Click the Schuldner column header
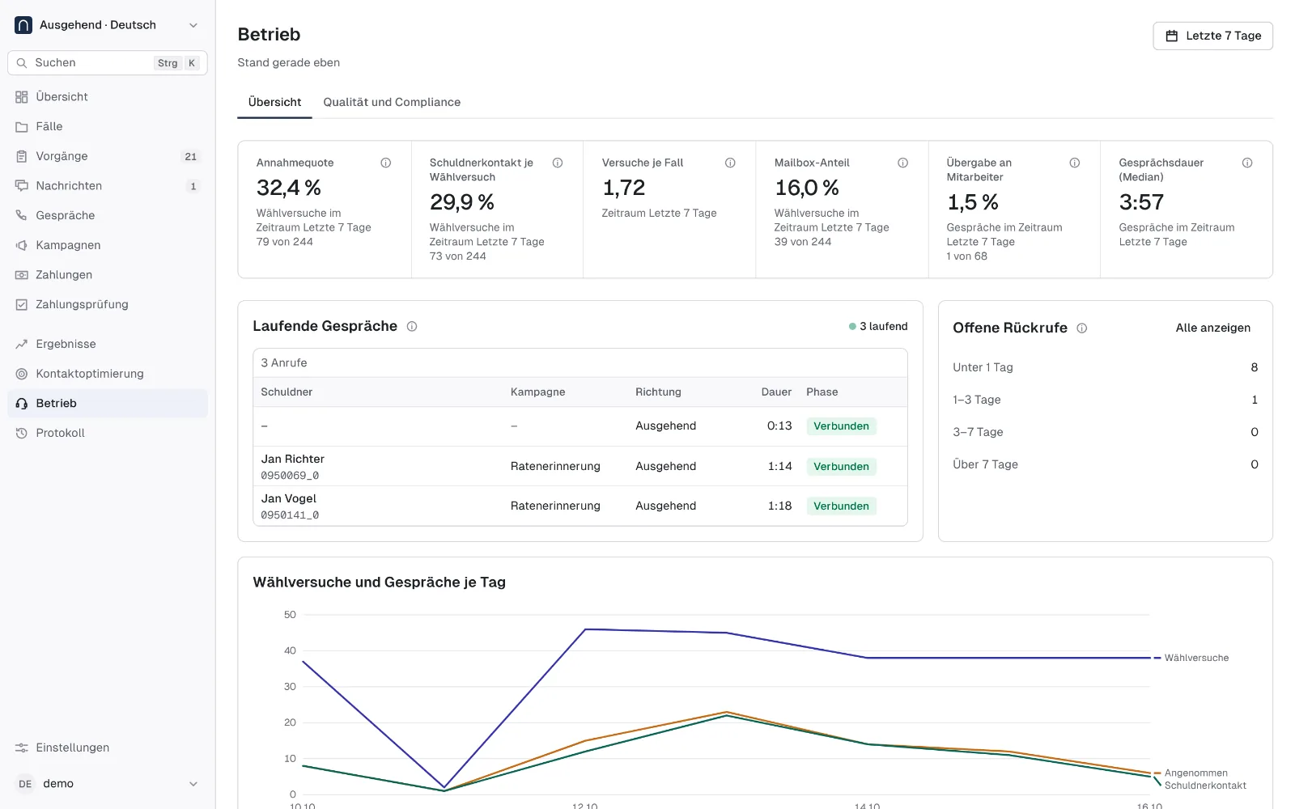This screenshot has height=809, width=1295. point(287,392)
